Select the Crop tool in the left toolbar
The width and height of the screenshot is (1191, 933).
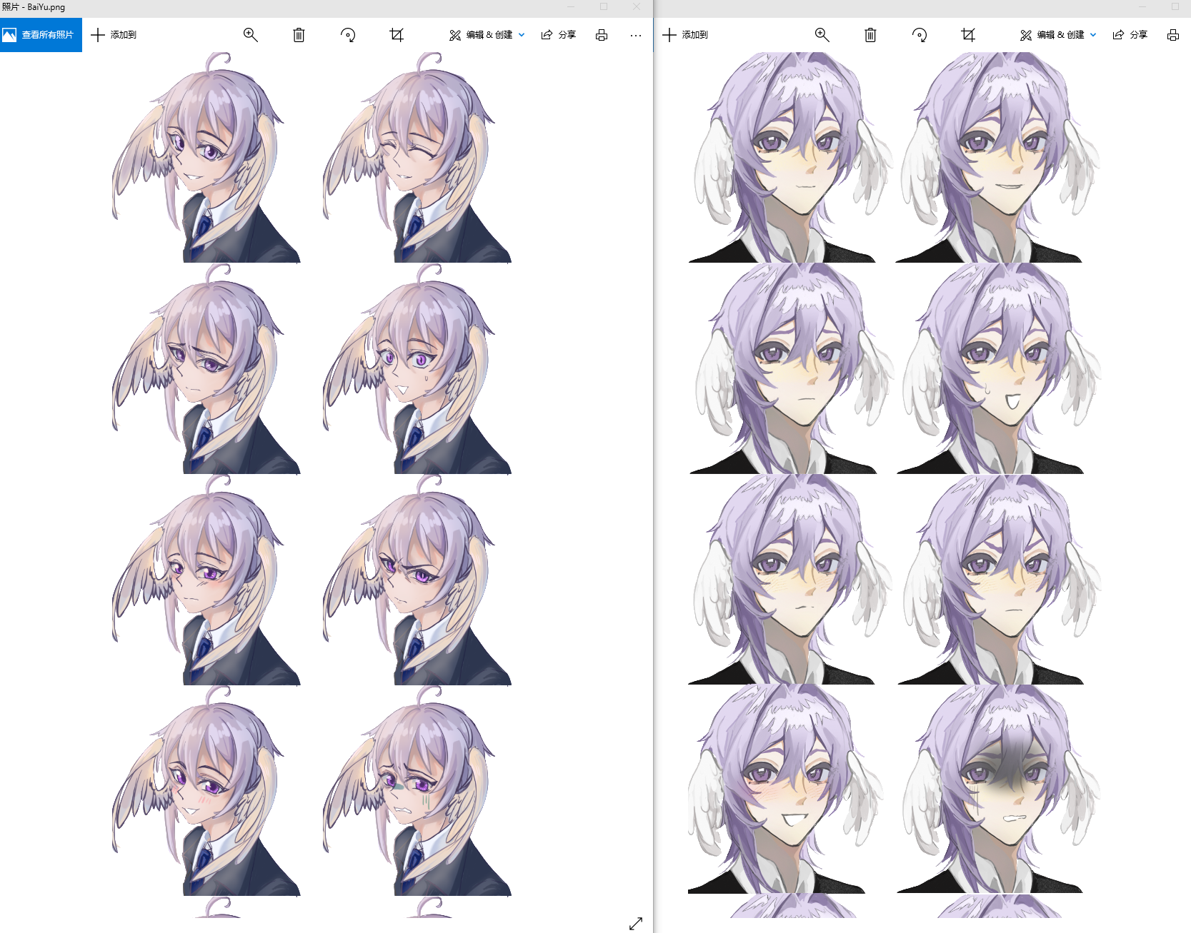click(397, 34)
